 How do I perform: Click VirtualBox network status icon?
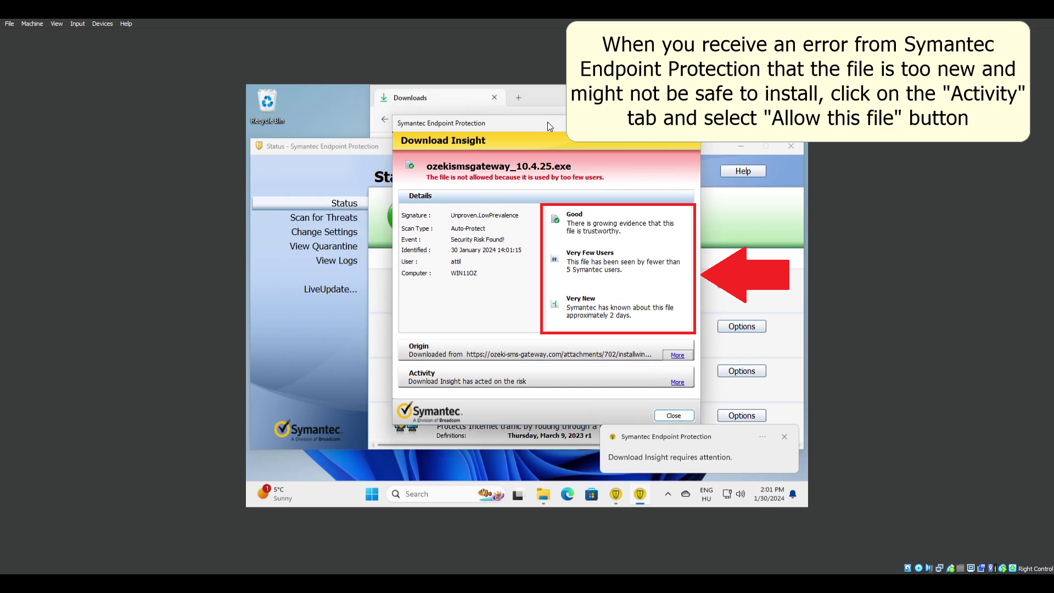pos(939,568)
